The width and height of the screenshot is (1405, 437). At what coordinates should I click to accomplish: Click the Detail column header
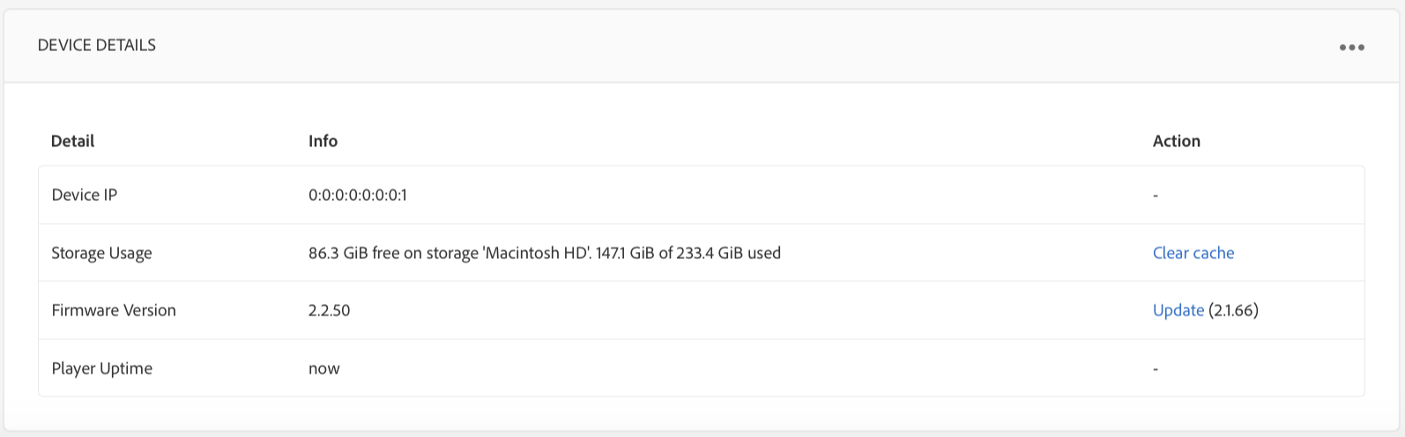click(72, 141)
